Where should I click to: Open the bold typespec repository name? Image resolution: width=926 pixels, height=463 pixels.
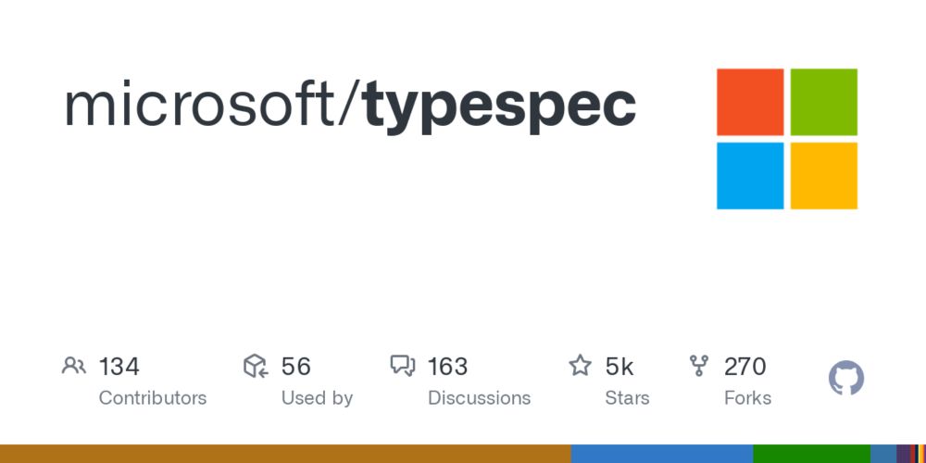500,108
